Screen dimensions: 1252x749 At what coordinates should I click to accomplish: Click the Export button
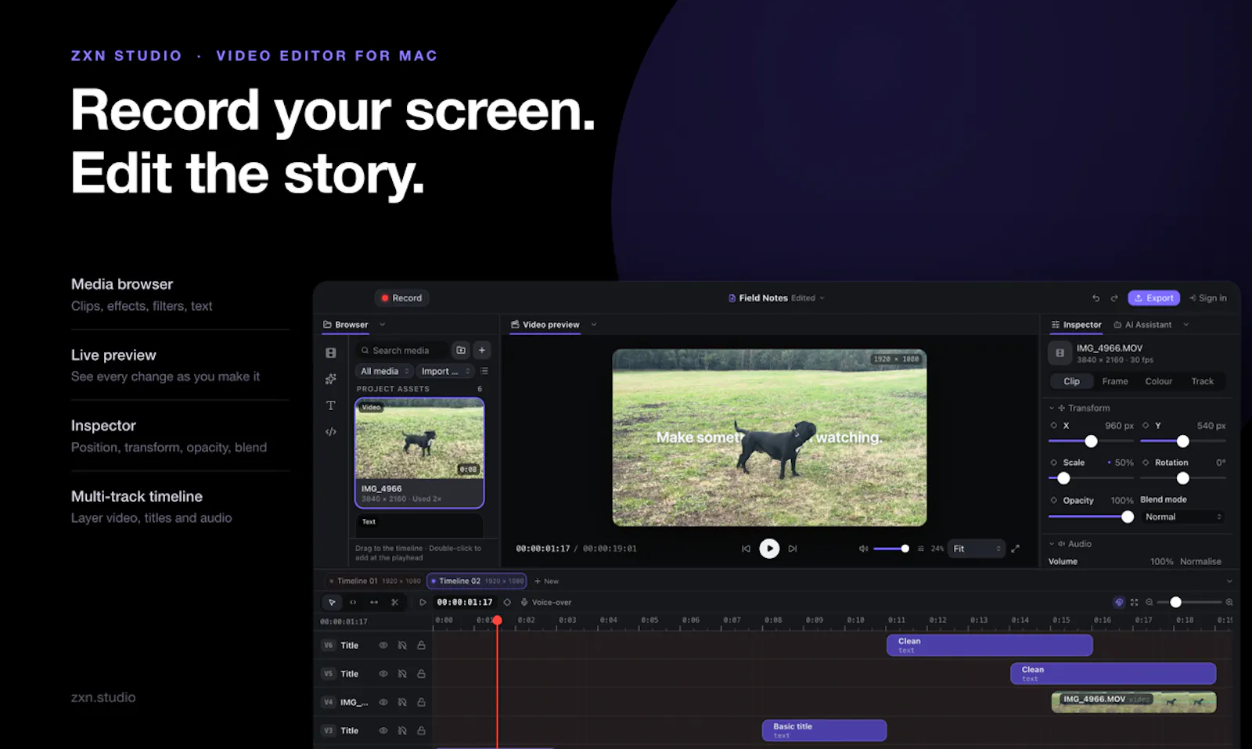(x=1153, y=298)
